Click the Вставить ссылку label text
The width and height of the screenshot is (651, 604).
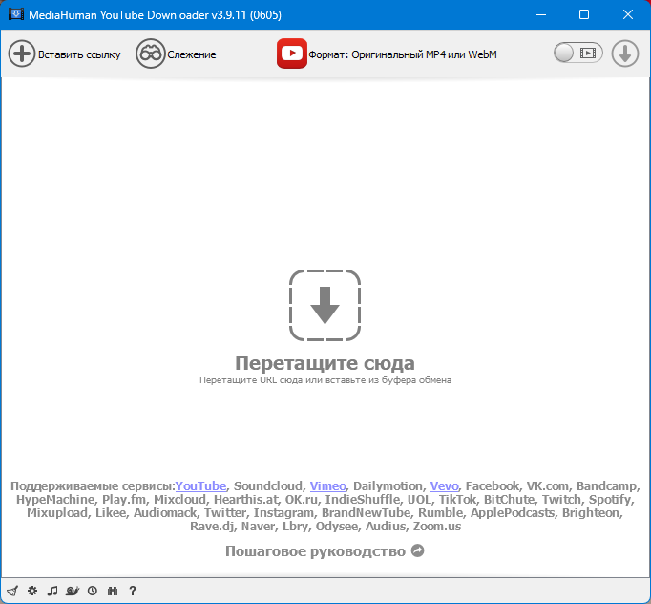coord(79,54)
